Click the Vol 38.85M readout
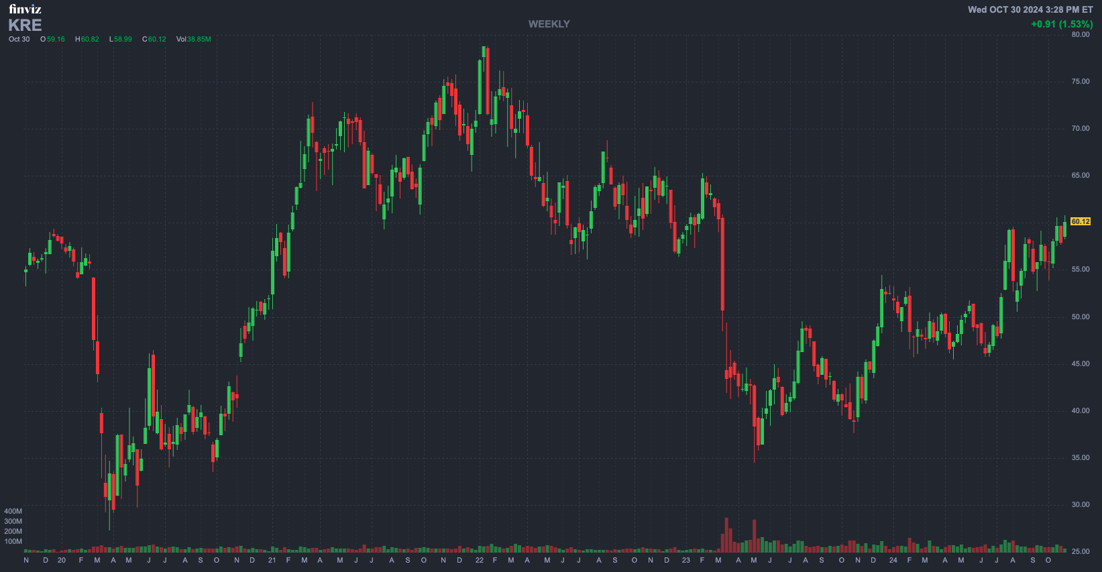The height and width of the screenshot is (572, 1102). (193, 40)
